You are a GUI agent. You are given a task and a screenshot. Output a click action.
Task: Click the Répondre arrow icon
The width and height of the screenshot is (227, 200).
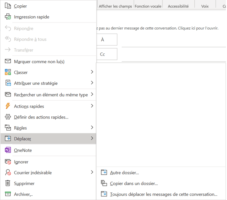8,28
